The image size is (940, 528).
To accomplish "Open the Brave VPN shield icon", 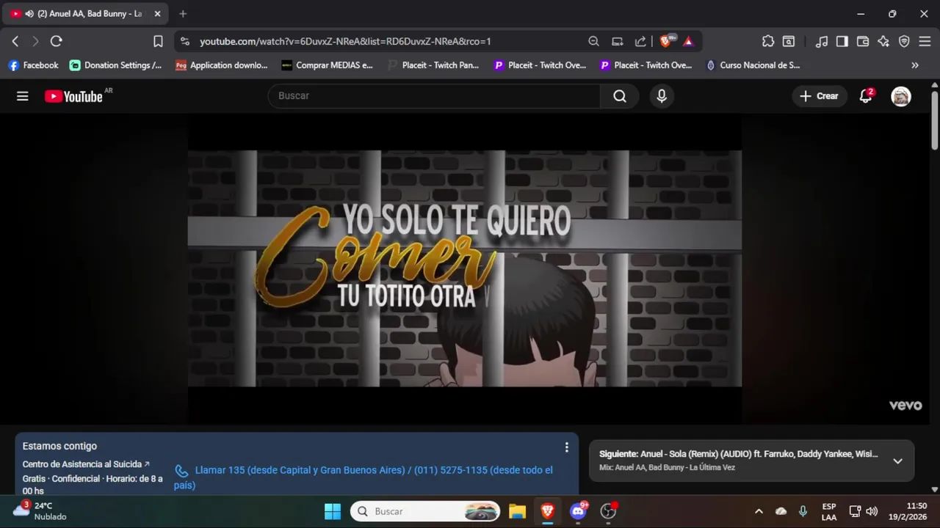I will (x=904, y=41).
